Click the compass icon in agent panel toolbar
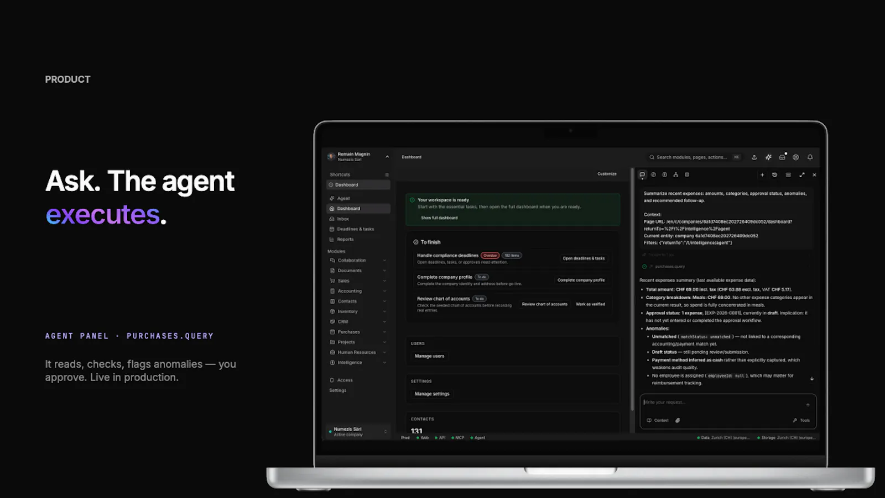885x498 pixels. point(653,174)
